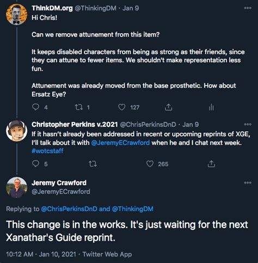This screenshot has width=258, height=263.
Task: Like ThinkDM.org's tweet with 127 likes
Action: (122, 107)
